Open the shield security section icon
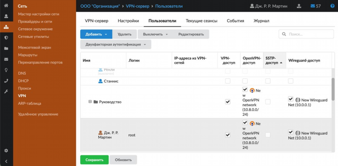Screen dimensions: 338x166 6,38
